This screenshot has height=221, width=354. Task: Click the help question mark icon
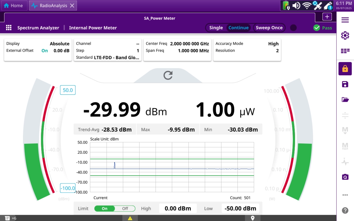(345, 210)
